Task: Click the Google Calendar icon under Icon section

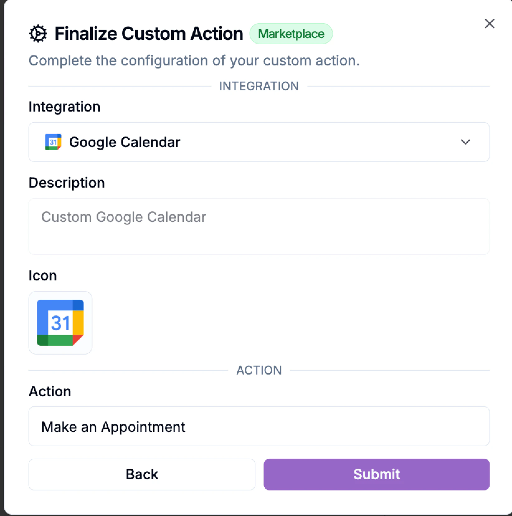Action: pos(60,323)
